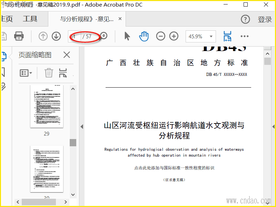
Task: Click the current page number field
Action: coord(75,37)
